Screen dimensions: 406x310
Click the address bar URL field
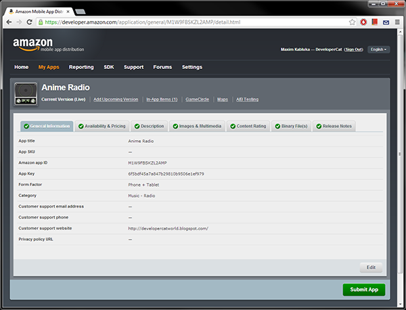click(196, 22)
